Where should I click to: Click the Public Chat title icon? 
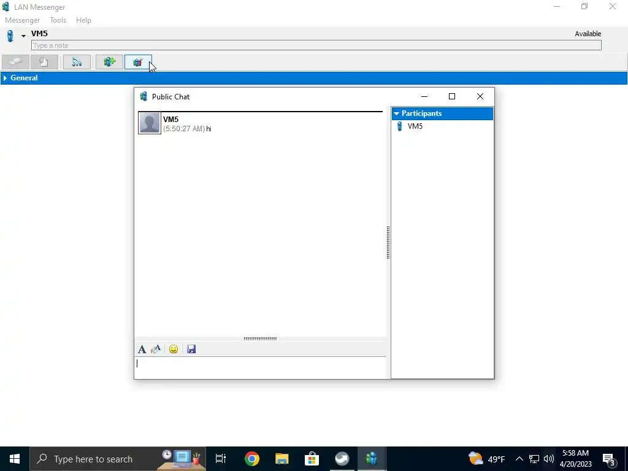click(144, 96)
